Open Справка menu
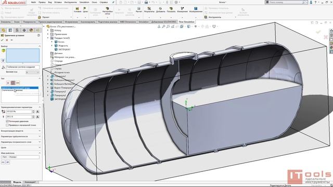 (x=104, y=2)
